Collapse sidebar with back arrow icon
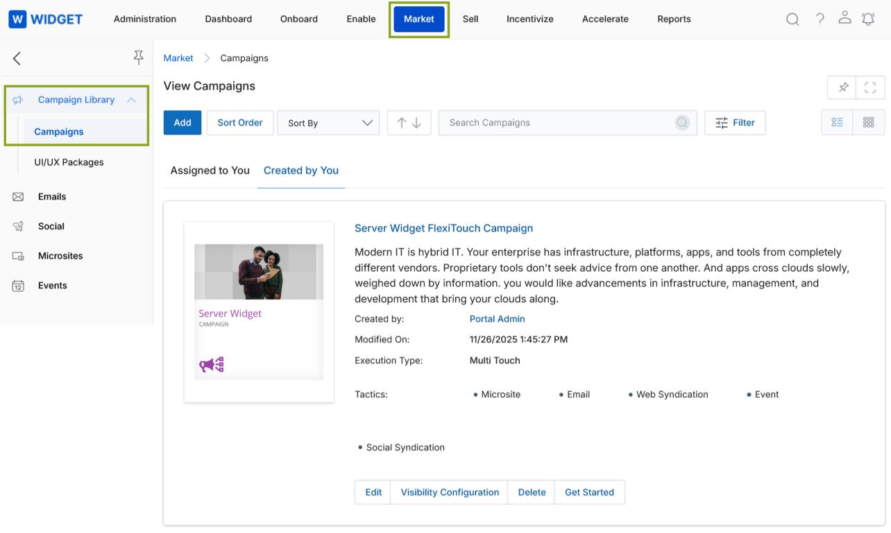This screenshot has width=891, height=533. [17, 58]
